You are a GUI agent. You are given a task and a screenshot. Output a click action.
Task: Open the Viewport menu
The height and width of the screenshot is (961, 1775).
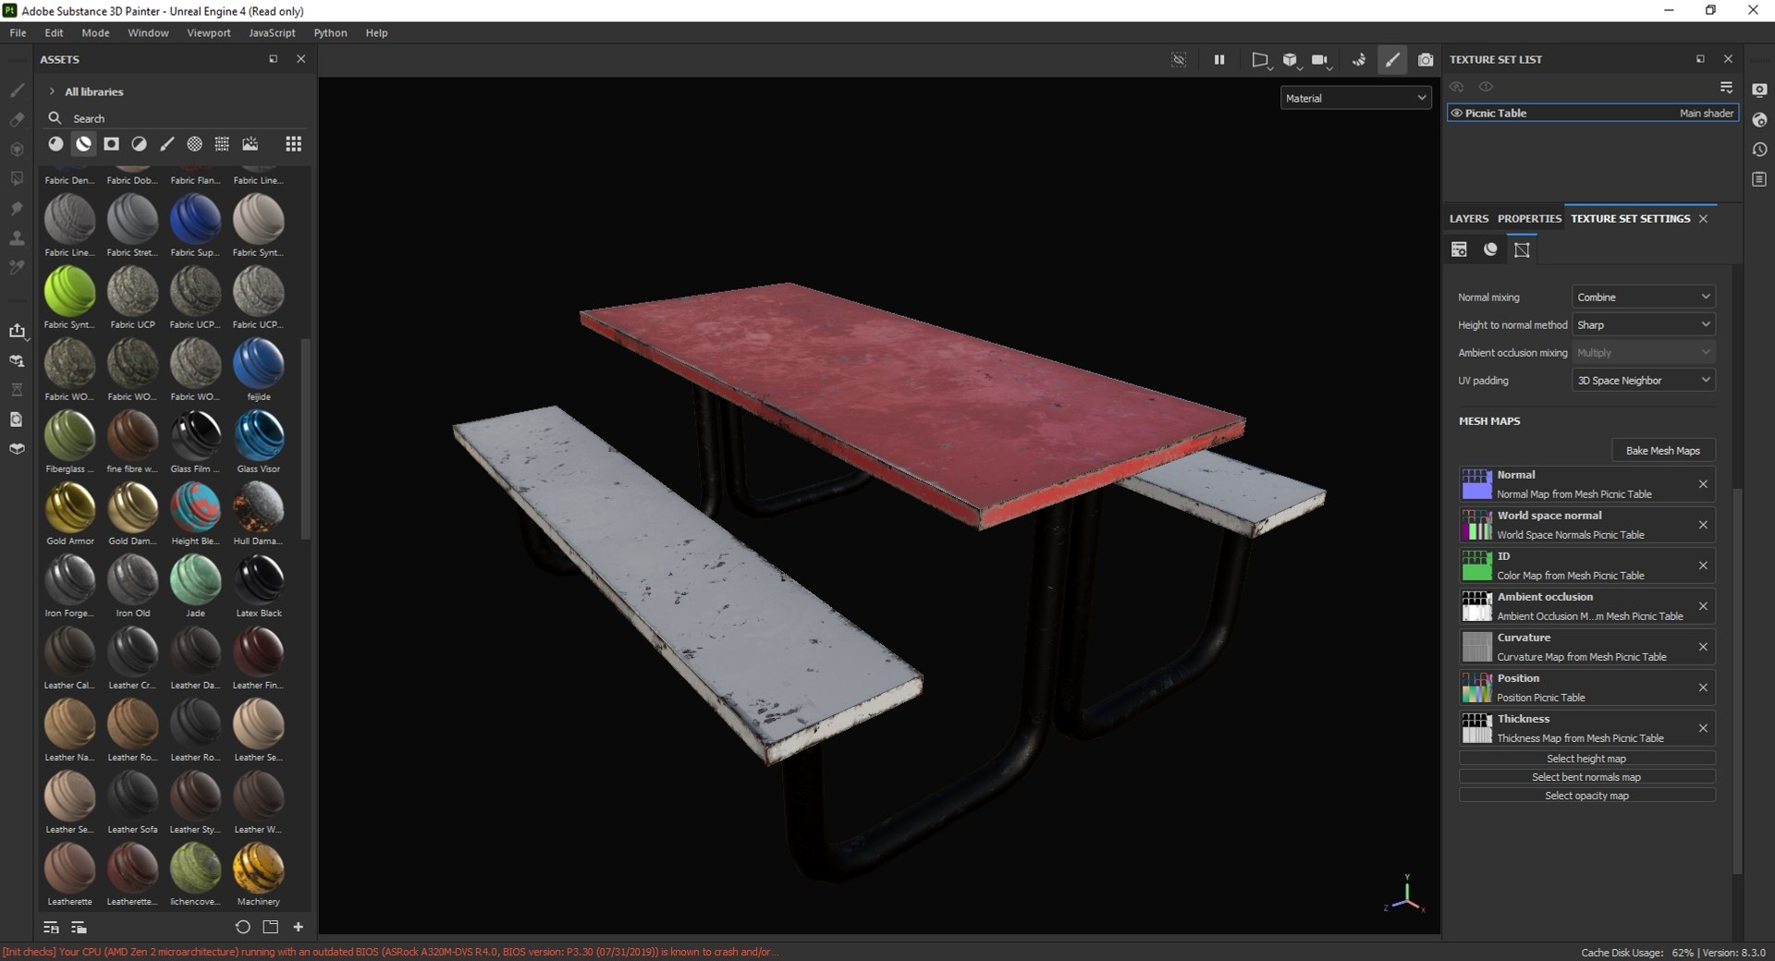(x=208, y=32)
